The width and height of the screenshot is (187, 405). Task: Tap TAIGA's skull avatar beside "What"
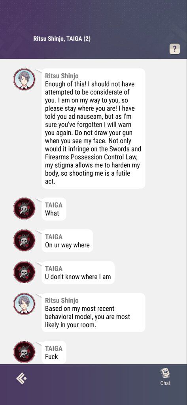pos(24,208)
